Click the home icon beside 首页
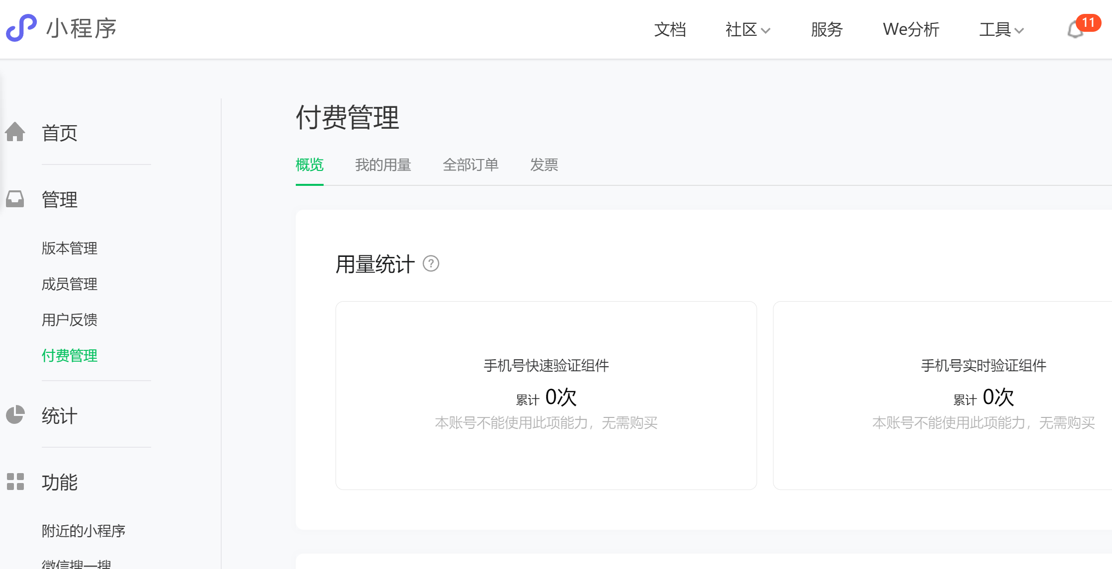The image size is (1112, 569). [15, 132]
